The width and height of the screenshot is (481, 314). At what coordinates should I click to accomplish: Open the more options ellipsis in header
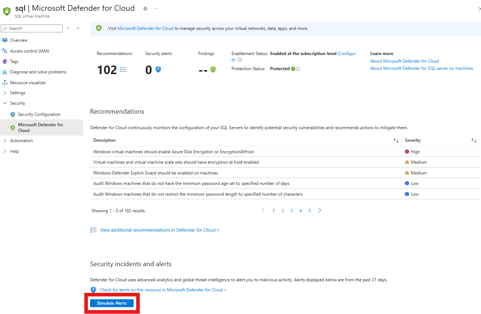(x=156, y=8)
